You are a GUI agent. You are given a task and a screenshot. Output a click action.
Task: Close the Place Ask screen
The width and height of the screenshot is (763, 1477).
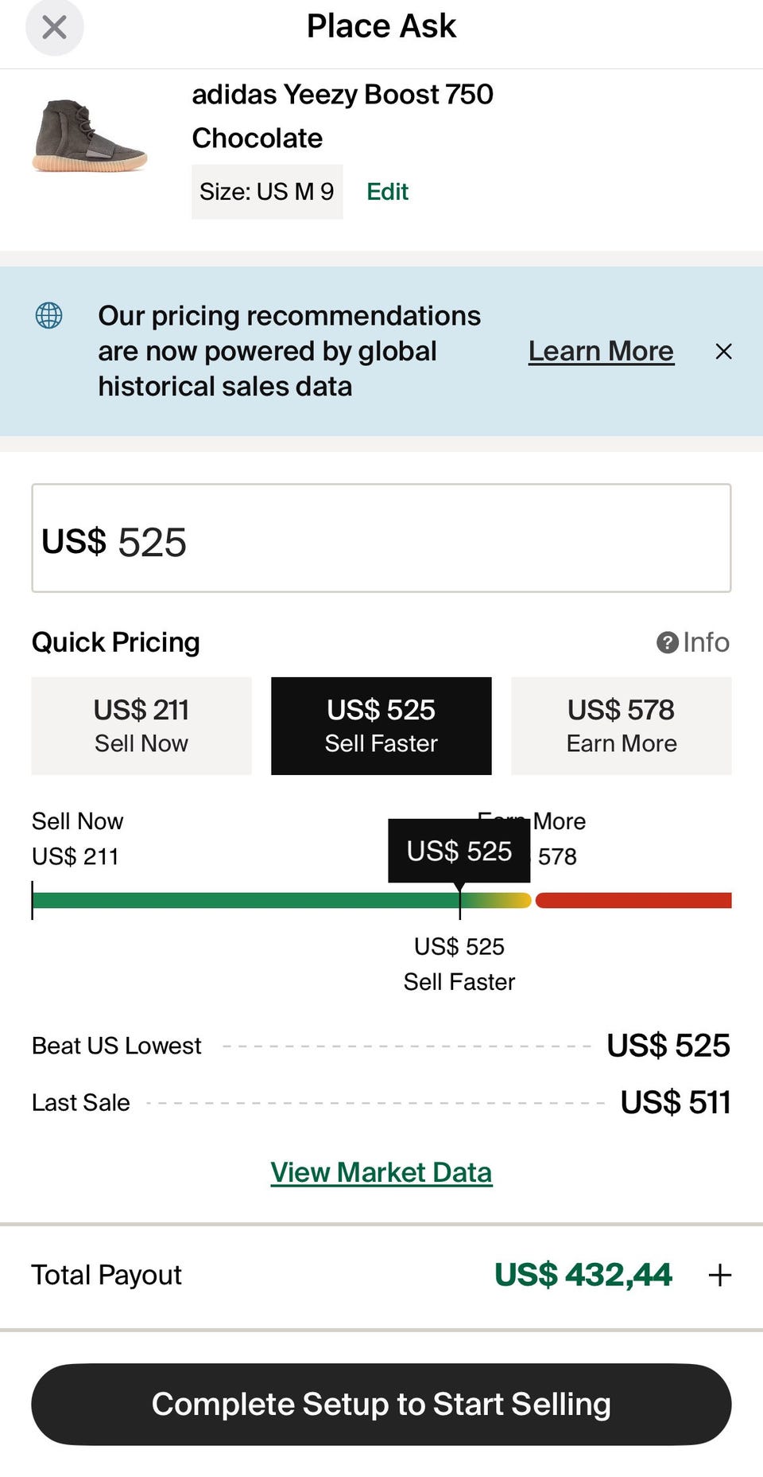coord(54,28)
